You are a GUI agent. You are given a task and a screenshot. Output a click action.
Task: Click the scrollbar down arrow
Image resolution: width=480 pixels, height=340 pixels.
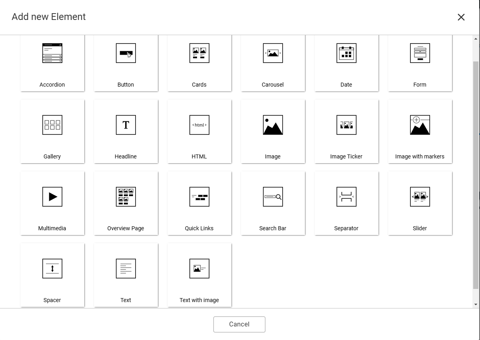[x=476, y=305]
